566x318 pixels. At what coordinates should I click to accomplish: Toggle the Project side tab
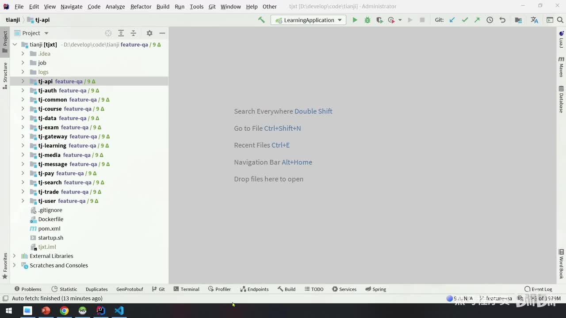click(5, 42)
